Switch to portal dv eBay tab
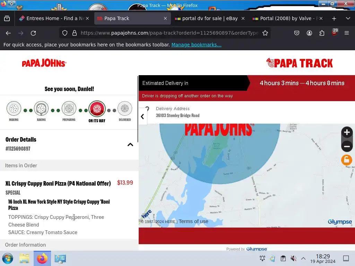The width and height of the screenshot is (355, 266). tap(210, 18)
